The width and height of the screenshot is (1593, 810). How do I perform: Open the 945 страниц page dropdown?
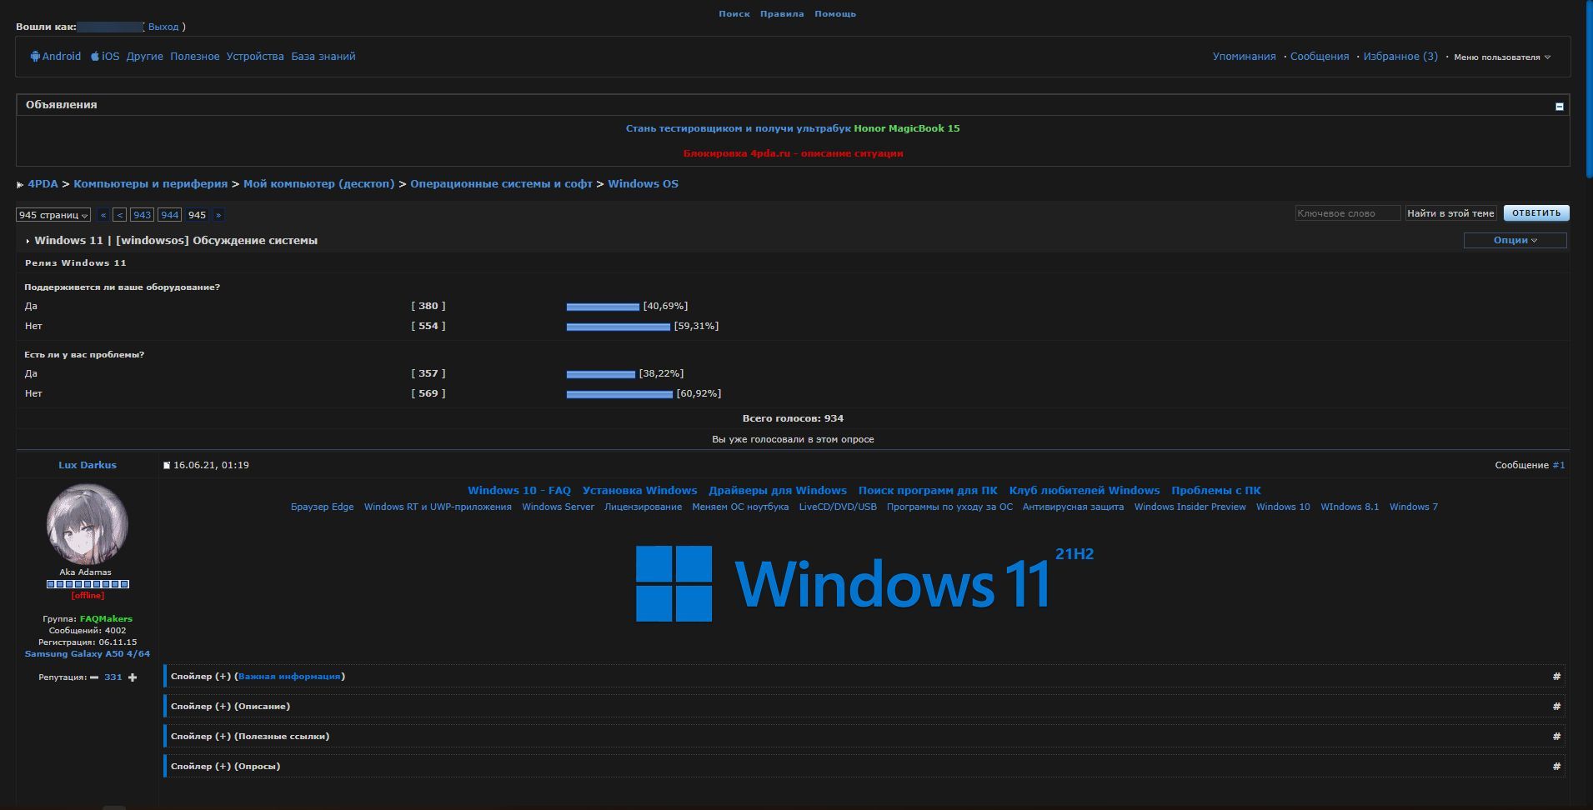click(53, 215)
